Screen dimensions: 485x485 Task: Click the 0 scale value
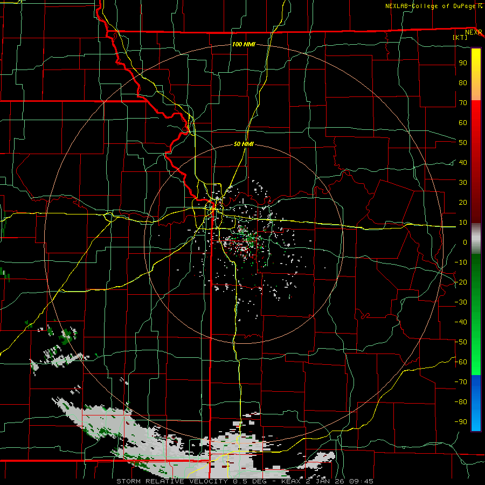pyautogui.click(x=465, y=242)
